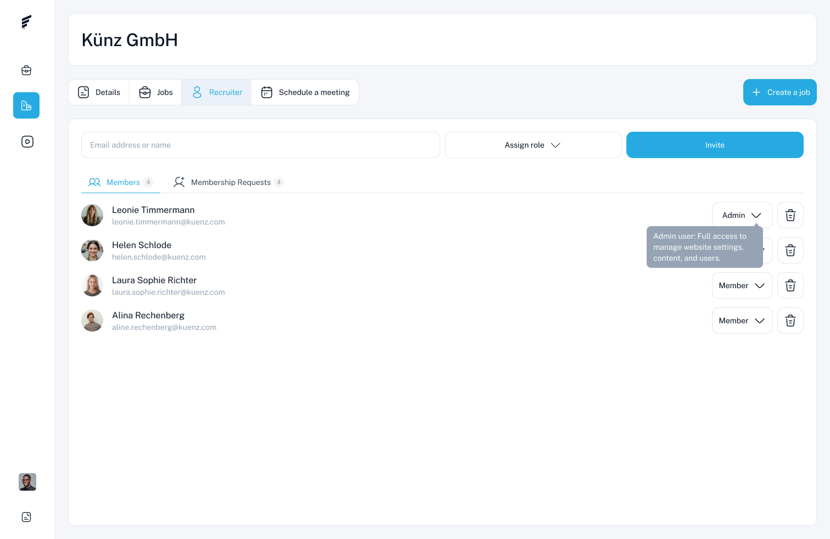830x539 pixels.
Task: Show the Membership Requests tab
Action: [x=228, y=182]
